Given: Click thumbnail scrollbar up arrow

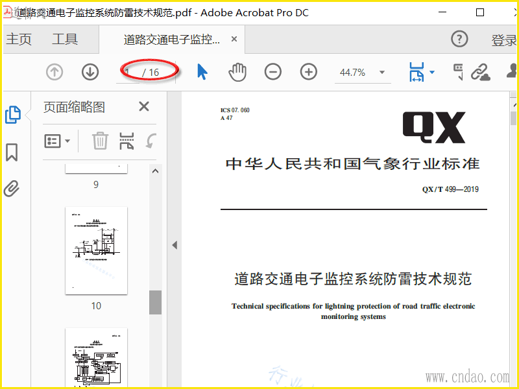Looking at the screenshot, I should [x=155, y=171].
